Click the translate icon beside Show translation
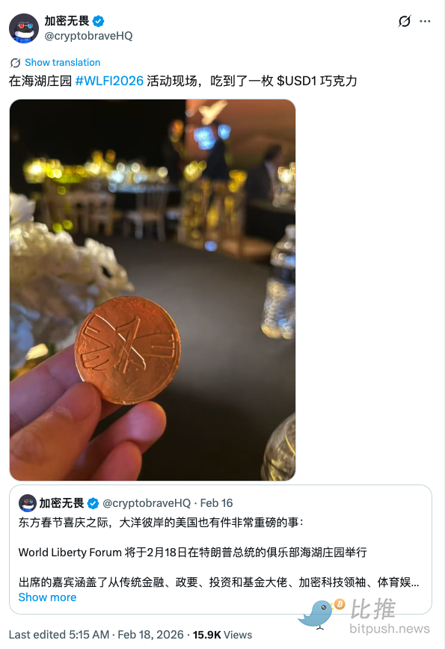 coord(15,63)
